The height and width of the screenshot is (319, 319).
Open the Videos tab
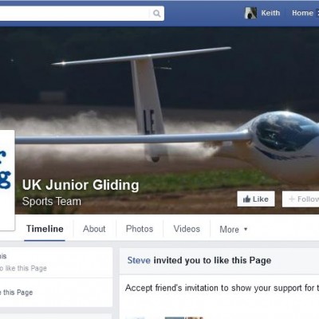(187, 229)
